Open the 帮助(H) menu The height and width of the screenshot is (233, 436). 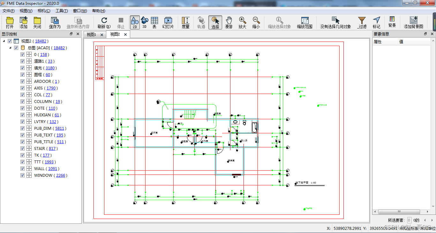[99, 11]
